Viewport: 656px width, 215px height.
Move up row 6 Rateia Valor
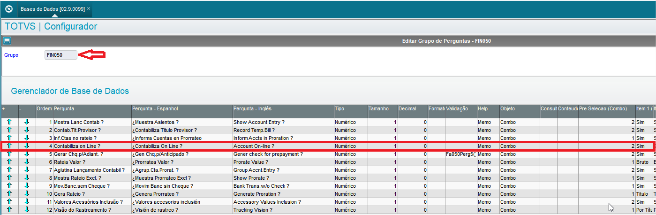tap(9, 162)
